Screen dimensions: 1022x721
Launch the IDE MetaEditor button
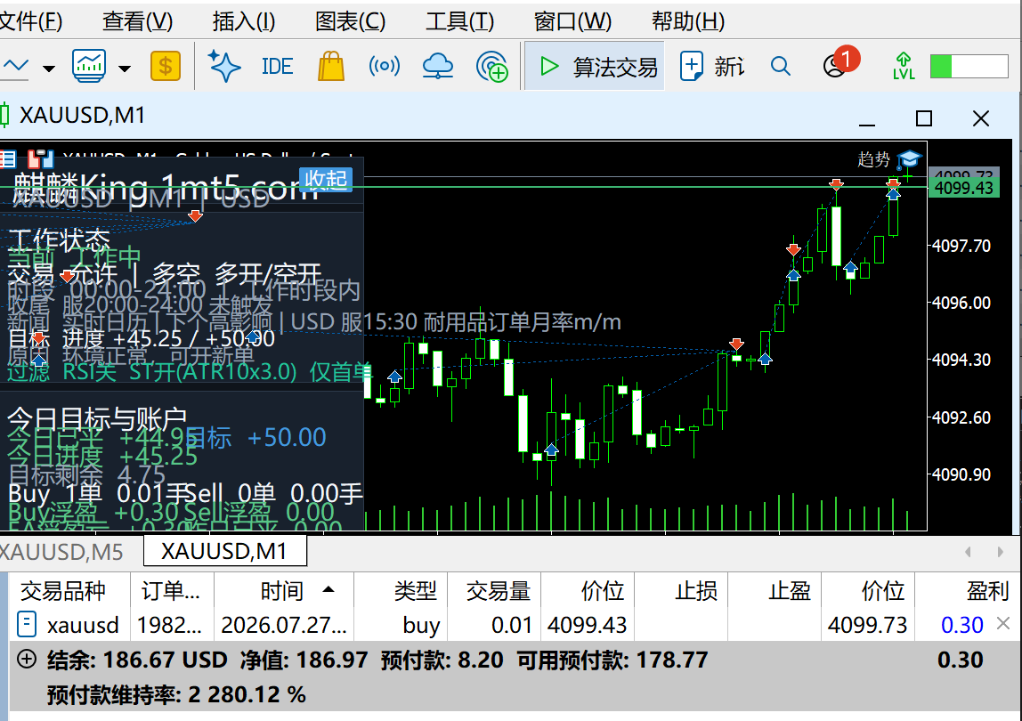coord(277,67)
